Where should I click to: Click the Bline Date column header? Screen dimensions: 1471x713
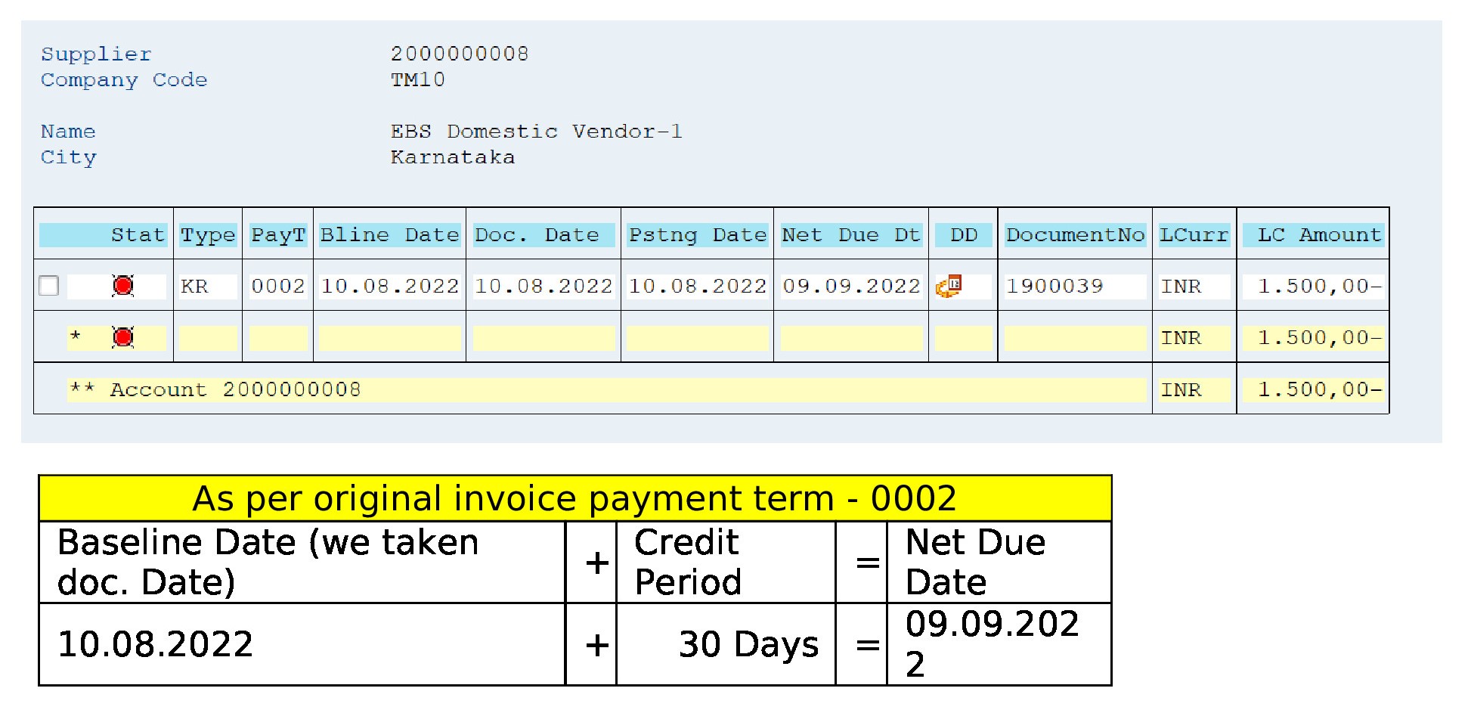pyautogui.click(x=389, y=235)
